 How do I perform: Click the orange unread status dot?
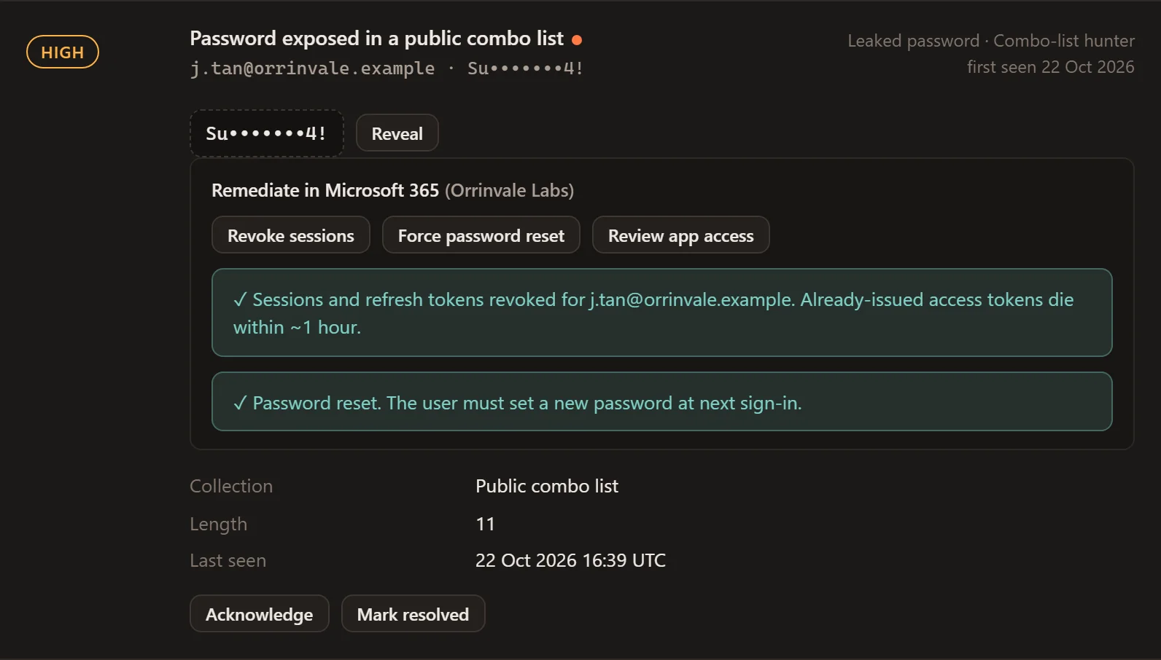click(577, 39)
